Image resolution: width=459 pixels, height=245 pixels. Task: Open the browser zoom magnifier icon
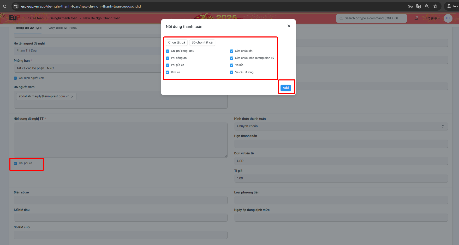coord(427,6)
